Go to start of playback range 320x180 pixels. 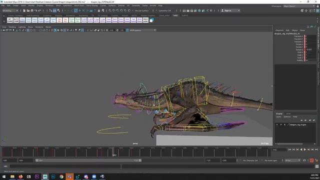(x=289, y=149)
